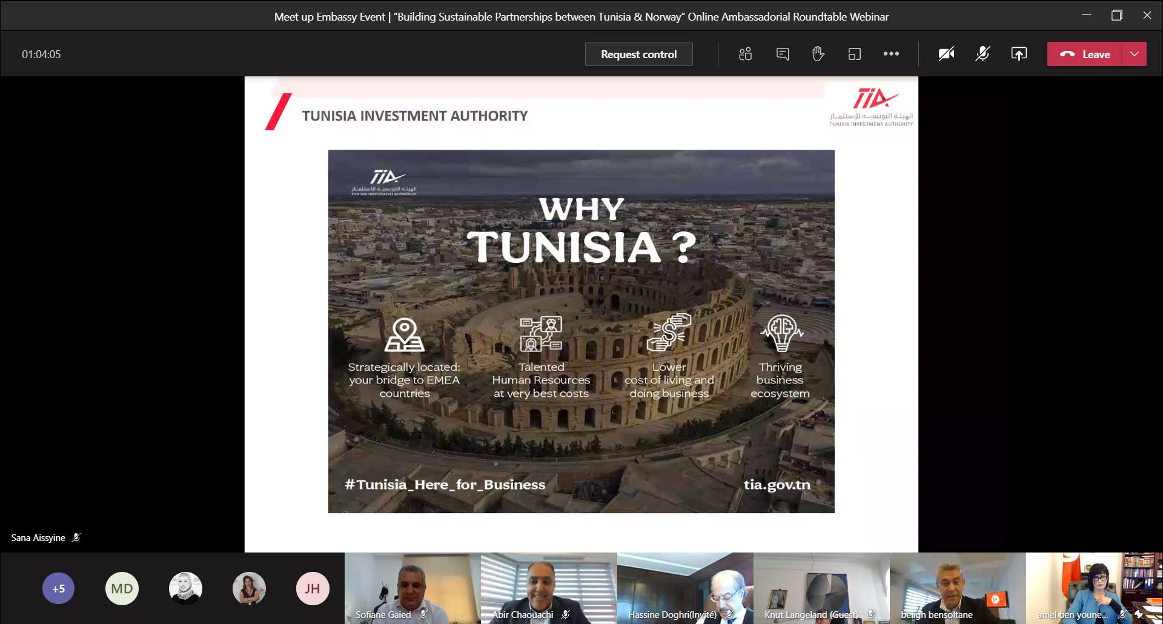Open More actions ellipsis menu
1163x624 pixels.
point(890,54)
